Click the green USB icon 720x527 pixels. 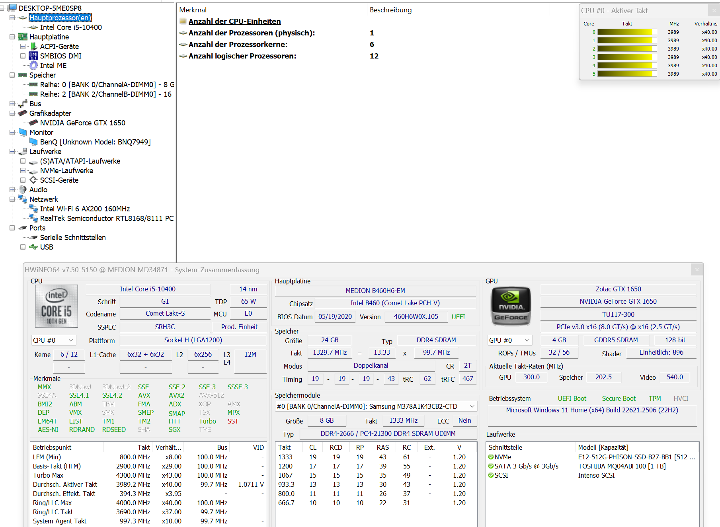coord(34,247)
